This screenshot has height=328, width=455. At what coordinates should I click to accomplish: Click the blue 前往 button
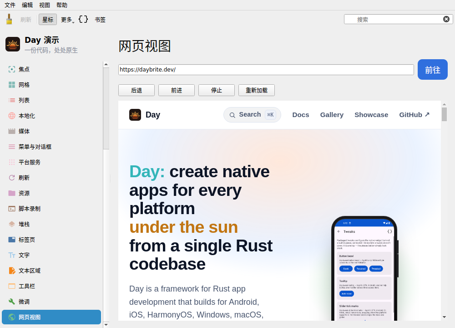click(x=433, y=69)
